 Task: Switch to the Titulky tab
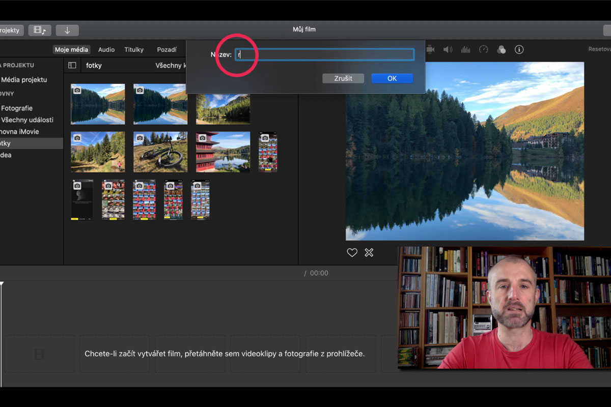pos(134,49)
